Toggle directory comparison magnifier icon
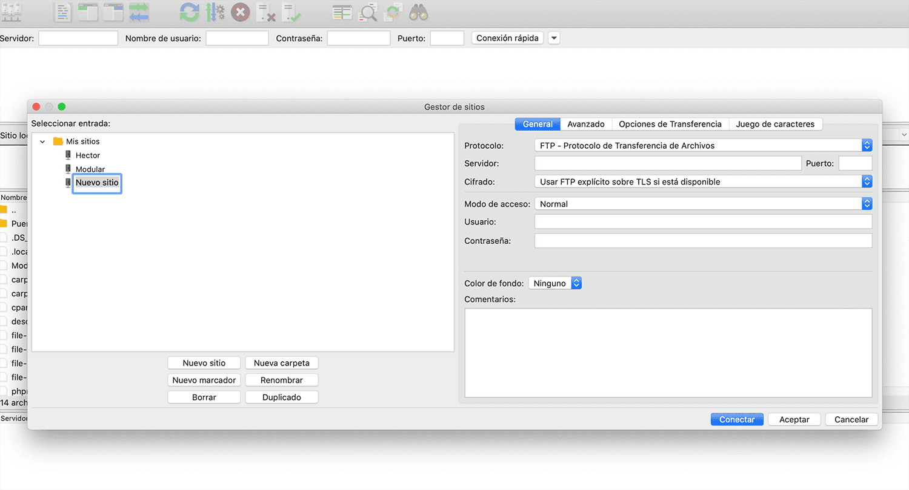Image resolution: width=909 pixels, height=490 pixels. (x=368, y=12)
